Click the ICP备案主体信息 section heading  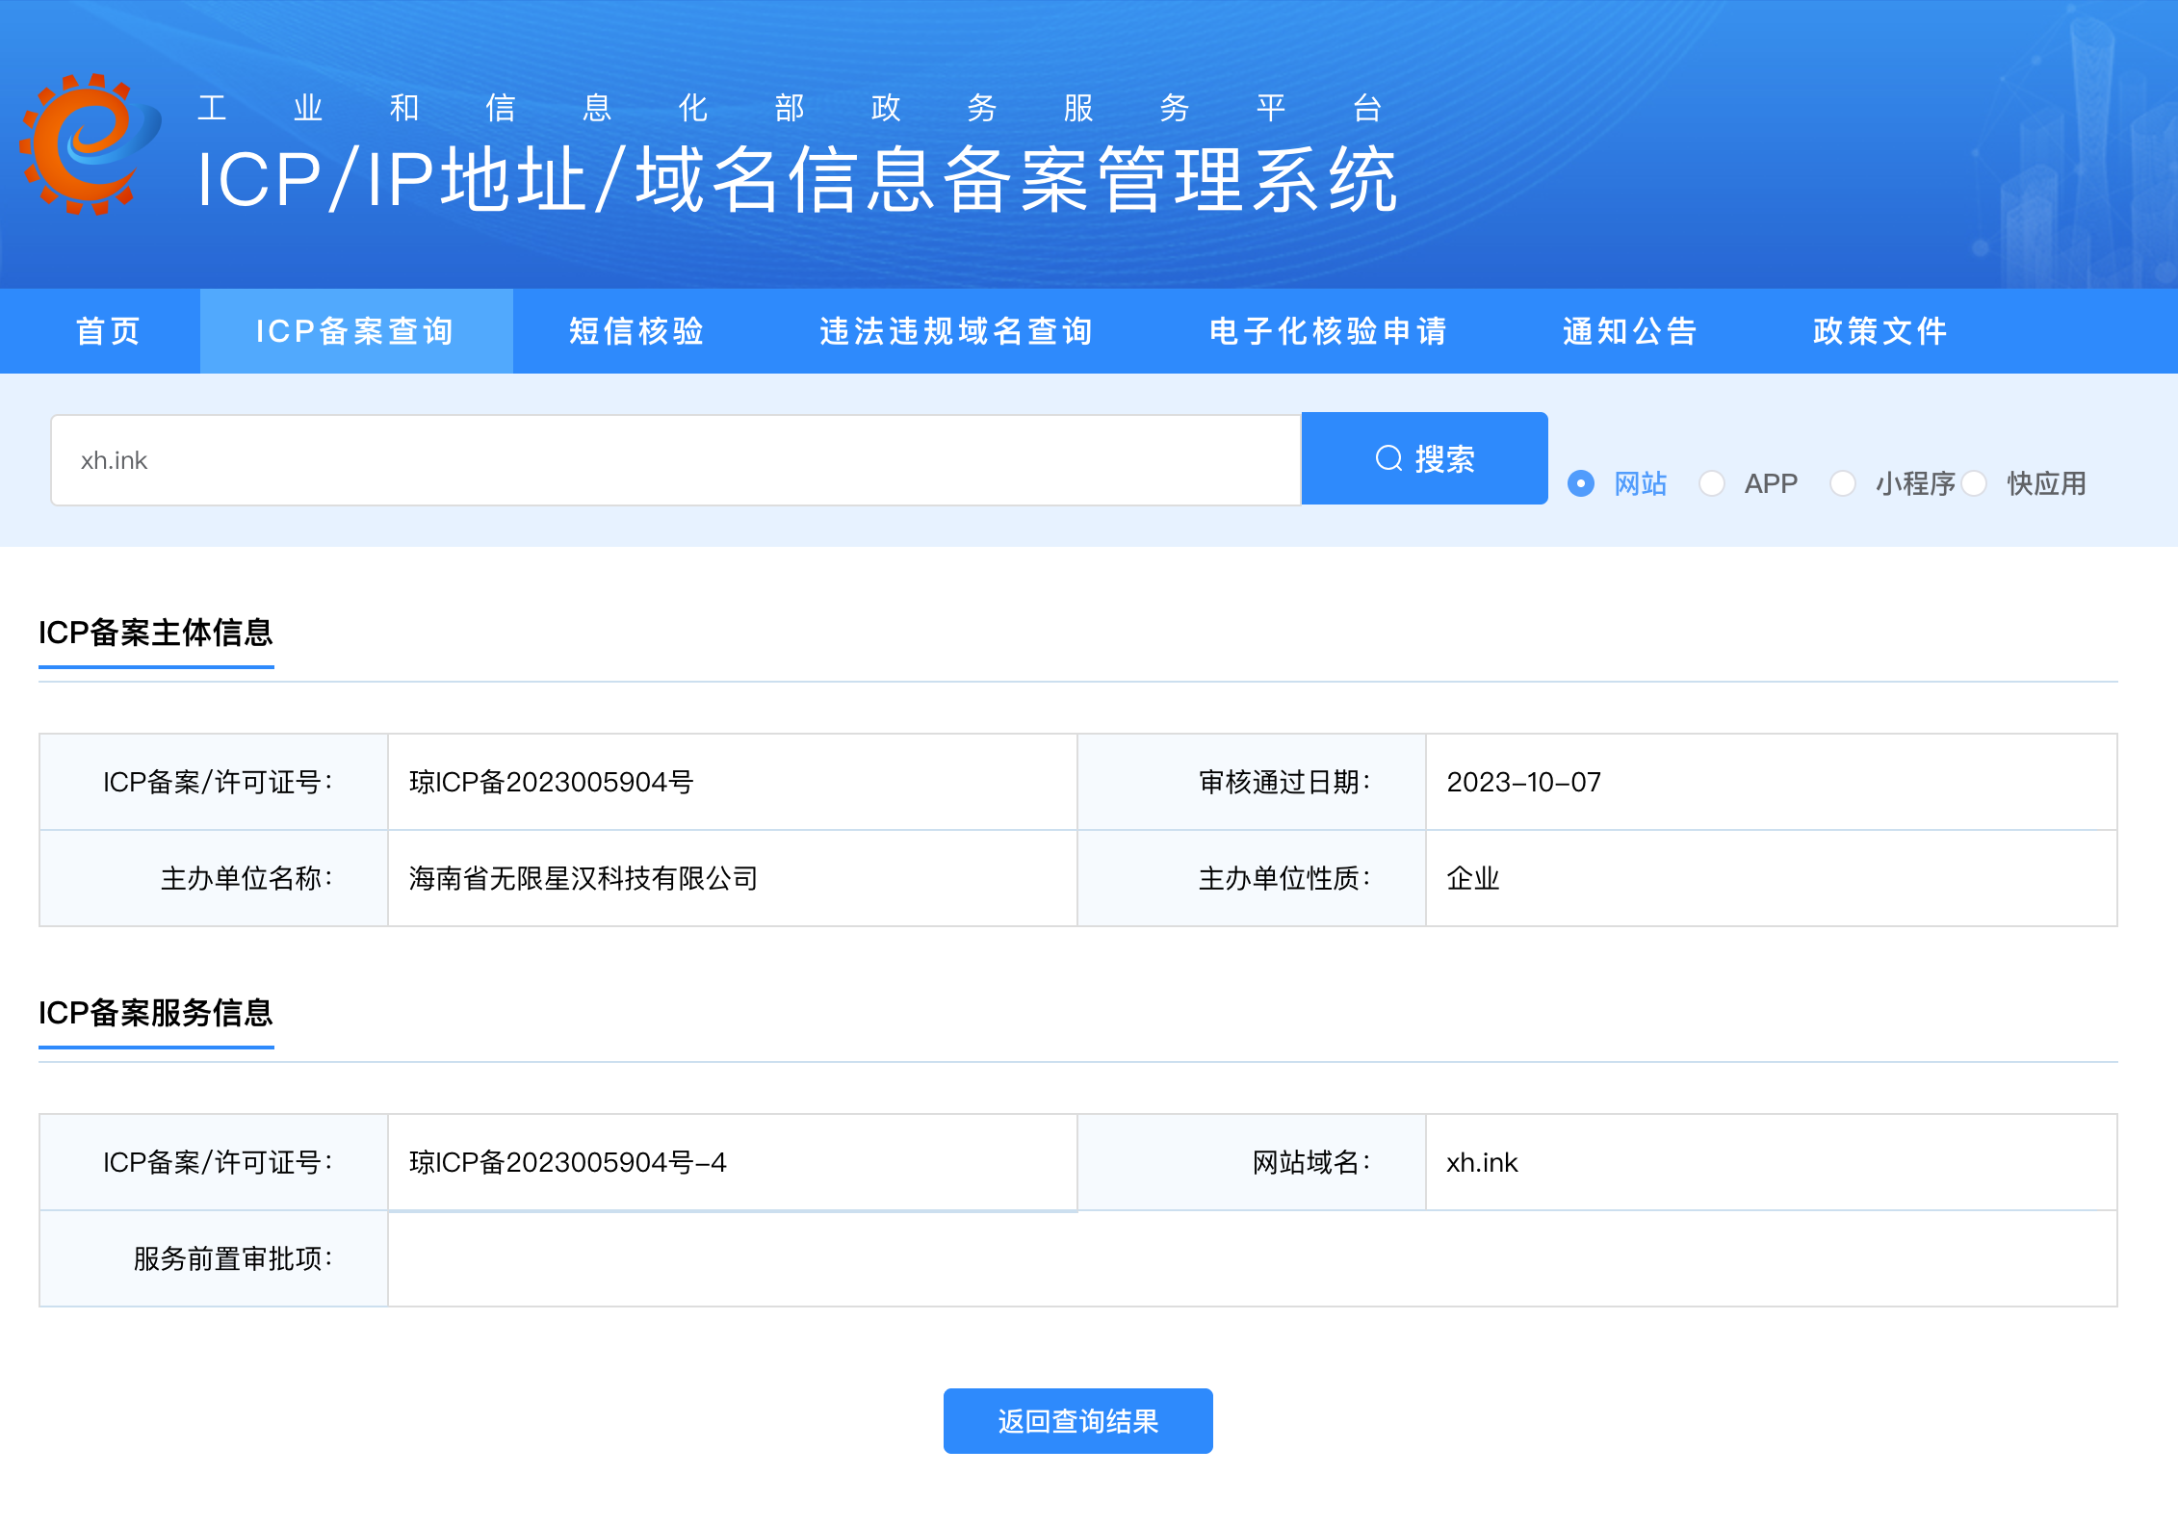156,633
